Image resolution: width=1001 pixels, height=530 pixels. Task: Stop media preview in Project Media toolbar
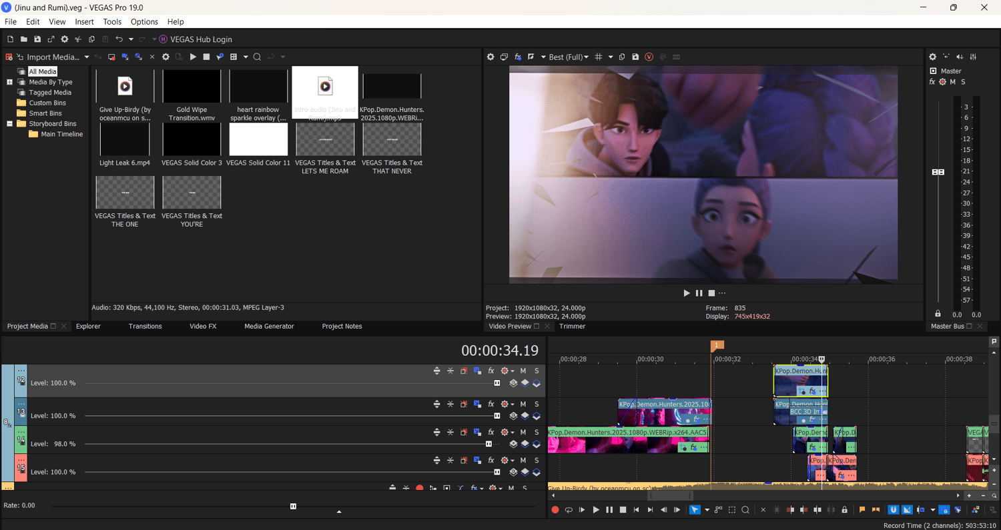pyautogui.click(x=206, y=57)
